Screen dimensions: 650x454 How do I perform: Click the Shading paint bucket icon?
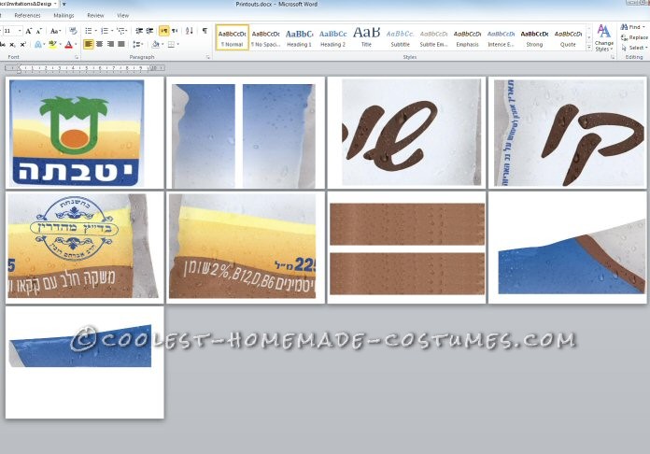[x=155, y=44]
